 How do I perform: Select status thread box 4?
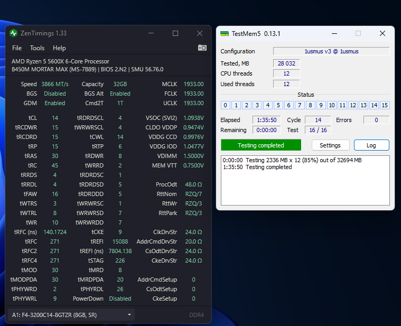click(x=268, y=105)
